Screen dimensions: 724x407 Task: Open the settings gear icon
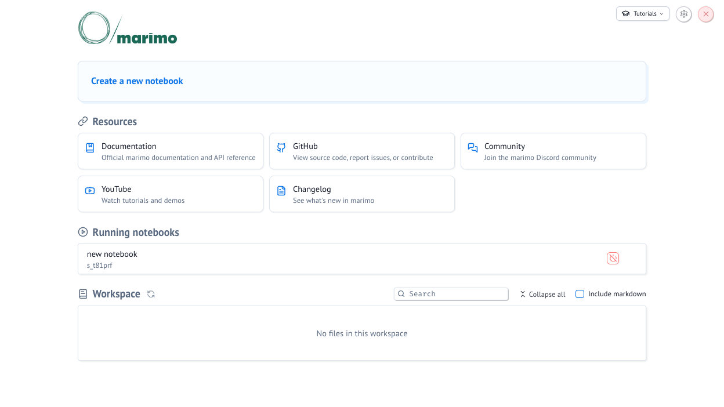(684, 14)
